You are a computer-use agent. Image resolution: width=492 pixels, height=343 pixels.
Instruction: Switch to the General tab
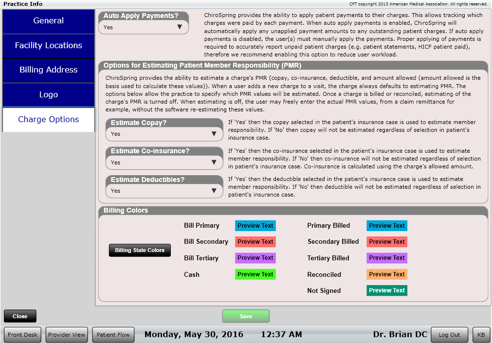point(48,21)
